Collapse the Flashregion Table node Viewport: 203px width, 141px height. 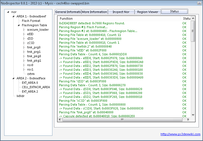tap(19, 25)
